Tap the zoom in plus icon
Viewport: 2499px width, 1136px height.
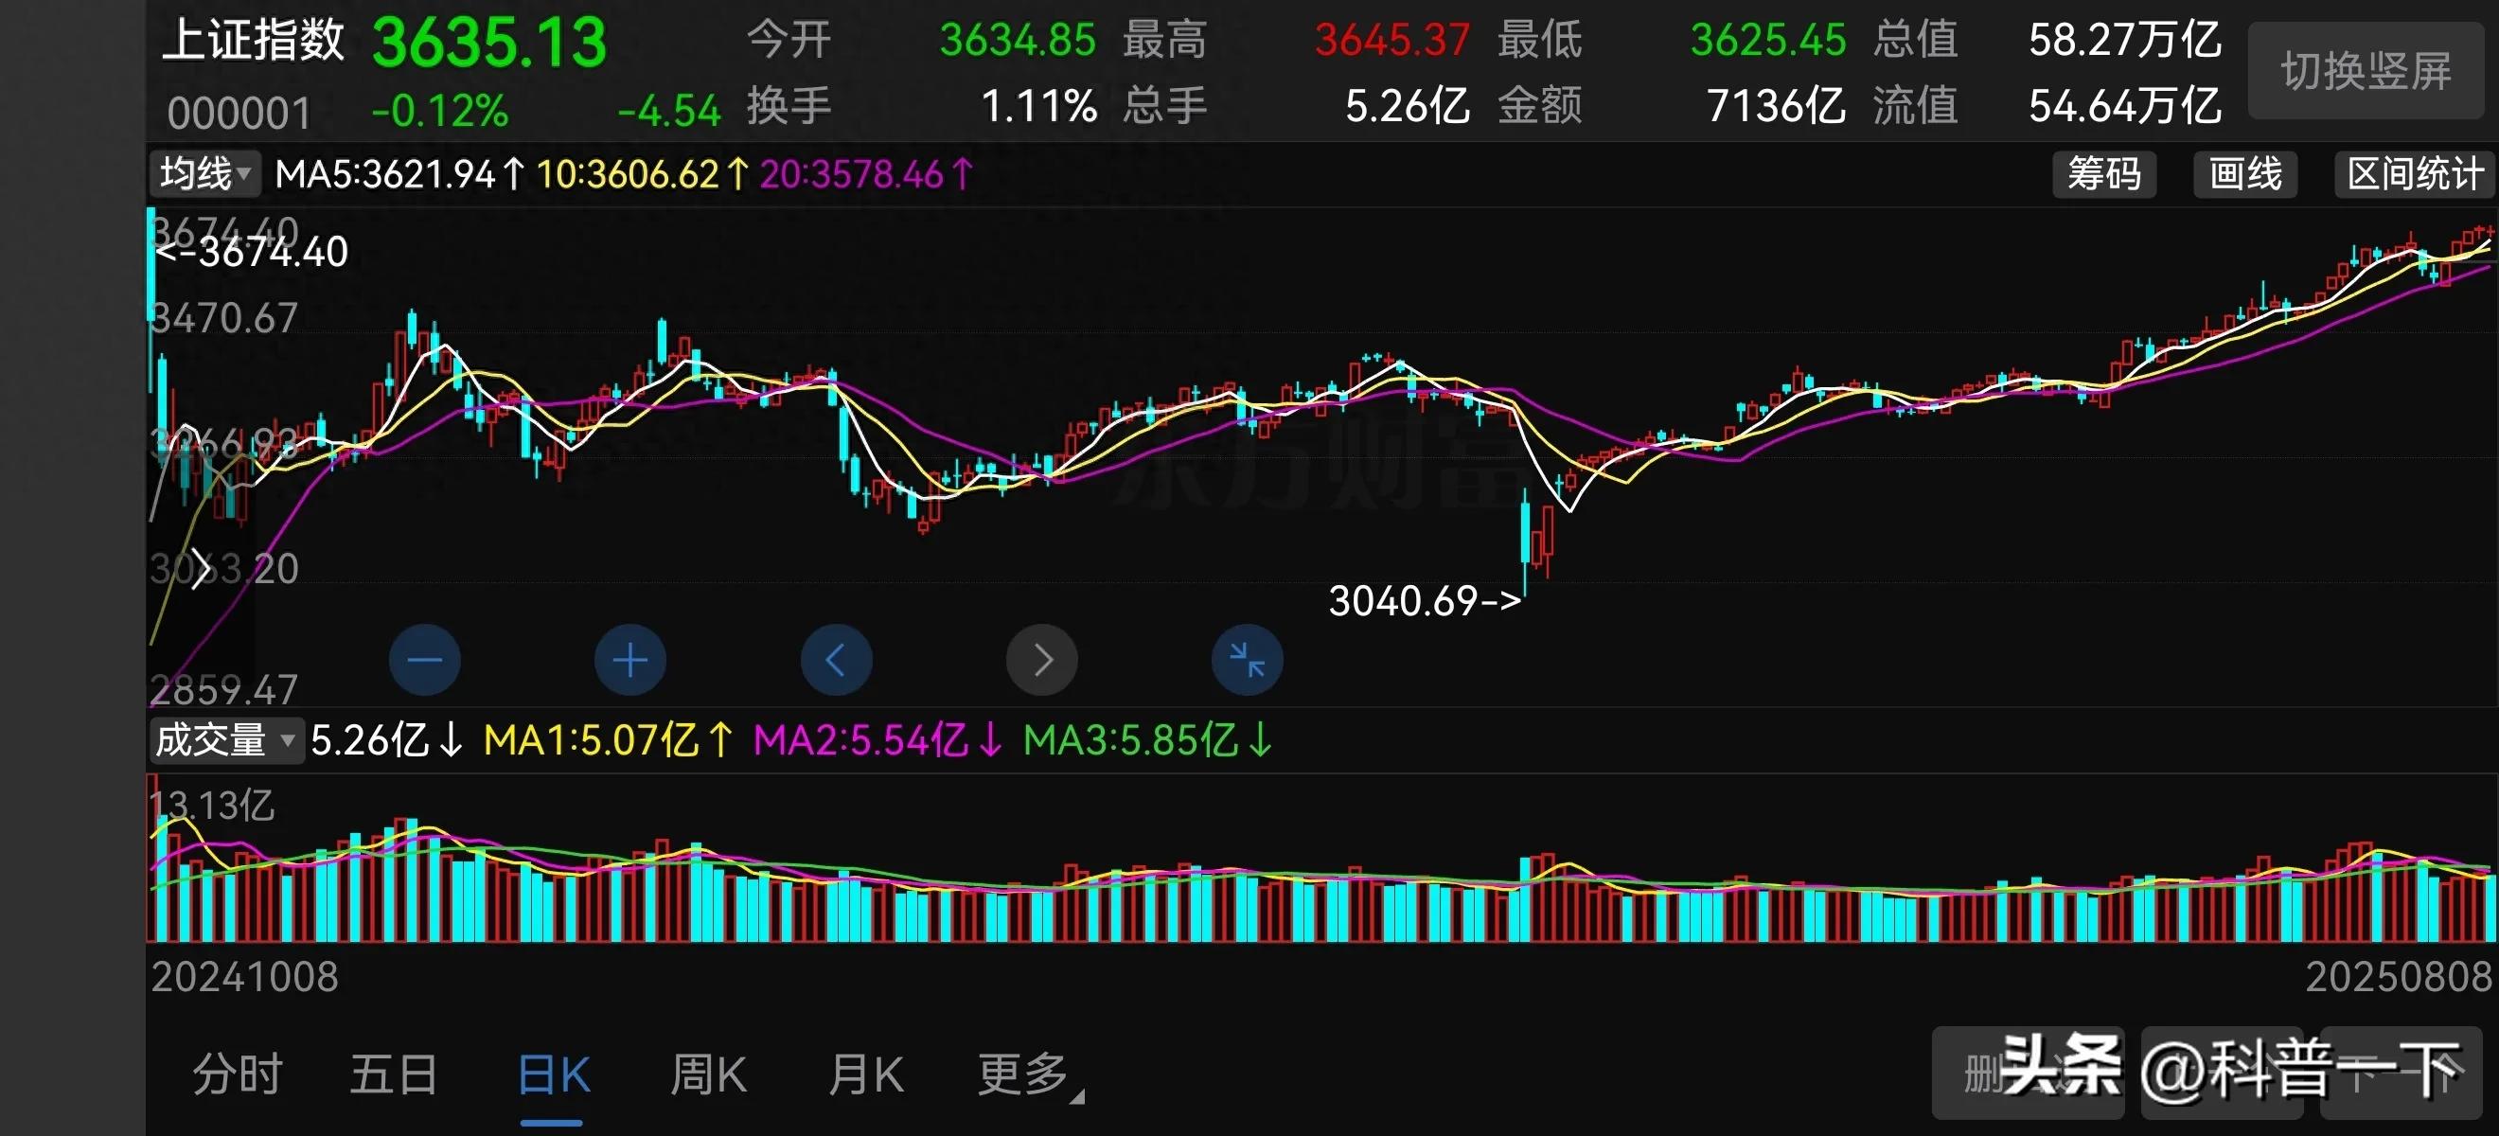coord(629,660)
